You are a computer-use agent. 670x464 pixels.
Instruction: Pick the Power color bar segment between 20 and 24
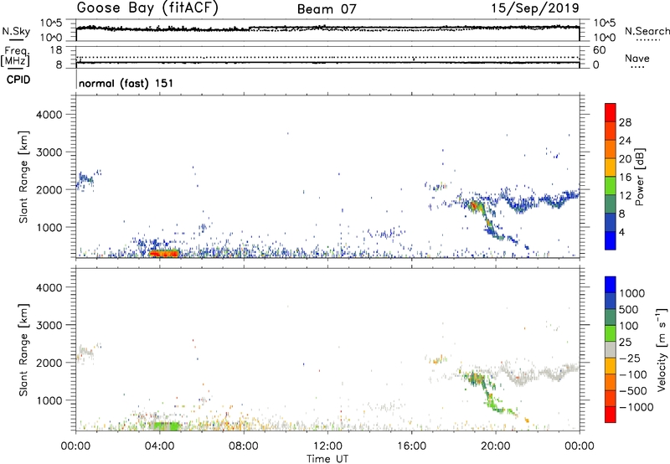[611, 150]
